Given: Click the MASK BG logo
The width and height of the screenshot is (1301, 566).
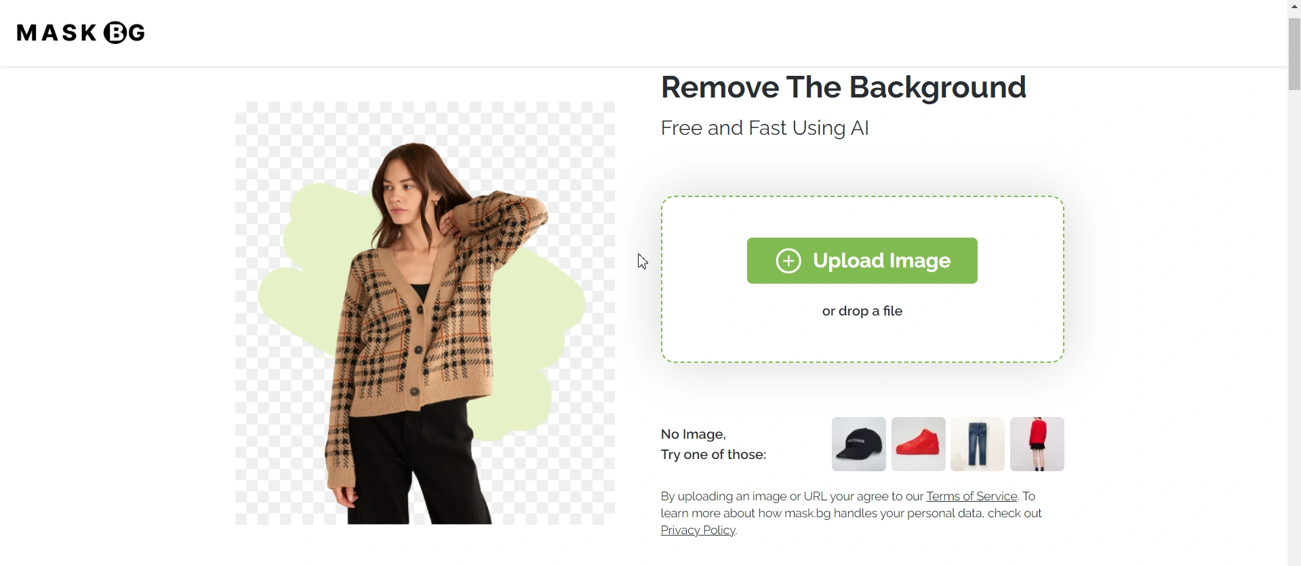Looking at the screenshot, I should tap(81, 32).
